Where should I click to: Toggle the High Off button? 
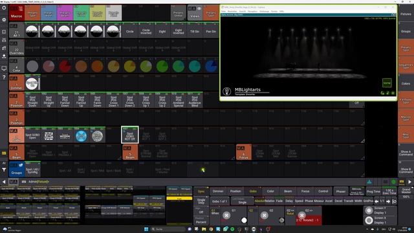click(201, 211)
